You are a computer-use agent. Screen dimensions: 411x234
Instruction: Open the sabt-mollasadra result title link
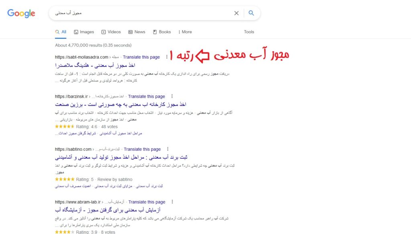click(x=95, y=65)
